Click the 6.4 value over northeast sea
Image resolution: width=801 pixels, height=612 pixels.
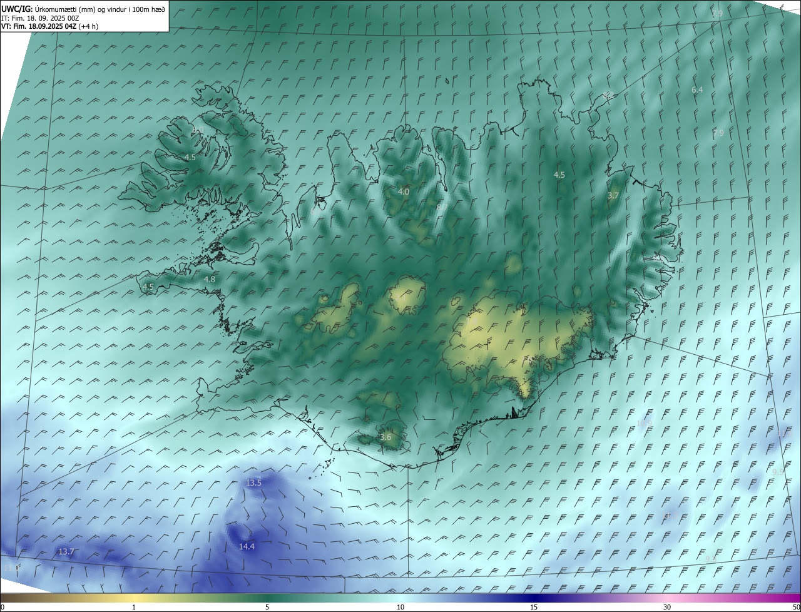(697, 89)
